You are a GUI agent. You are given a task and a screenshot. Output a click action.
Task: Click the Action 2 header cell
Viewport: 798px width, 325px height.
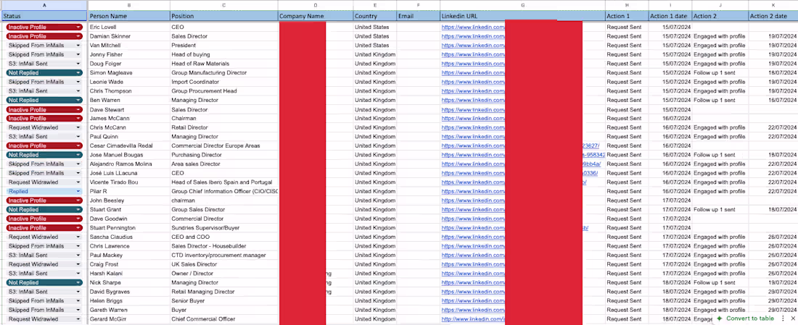[x=720, y=16]
